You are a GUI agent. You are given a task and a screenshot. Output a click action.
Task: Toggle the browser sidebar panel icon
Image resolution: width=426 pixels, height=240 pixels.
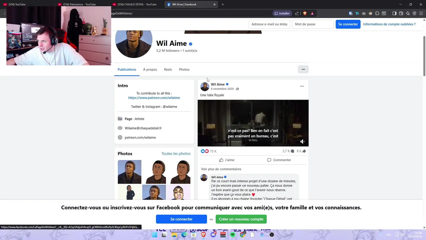click(394, 13)
